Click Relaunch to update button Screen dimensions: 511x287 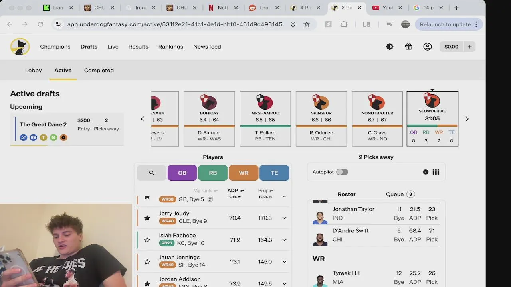click(x=448, y=24)
